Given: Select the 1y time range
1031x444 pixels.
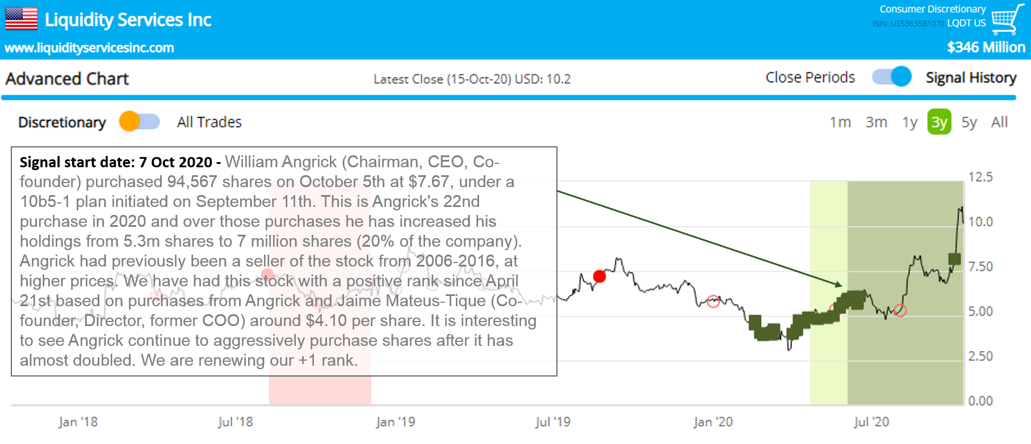Looking at the screenshot, I should pyautogui.click(x=910, y=122).
